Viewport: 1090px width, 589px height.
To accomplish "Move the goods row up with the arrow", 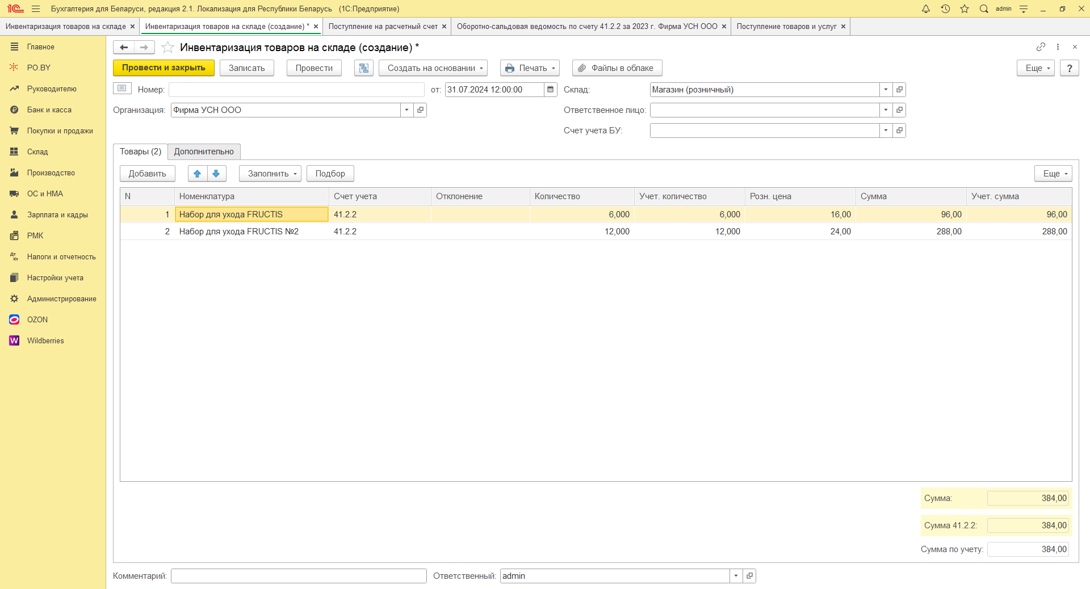I will tap(197, 174).
